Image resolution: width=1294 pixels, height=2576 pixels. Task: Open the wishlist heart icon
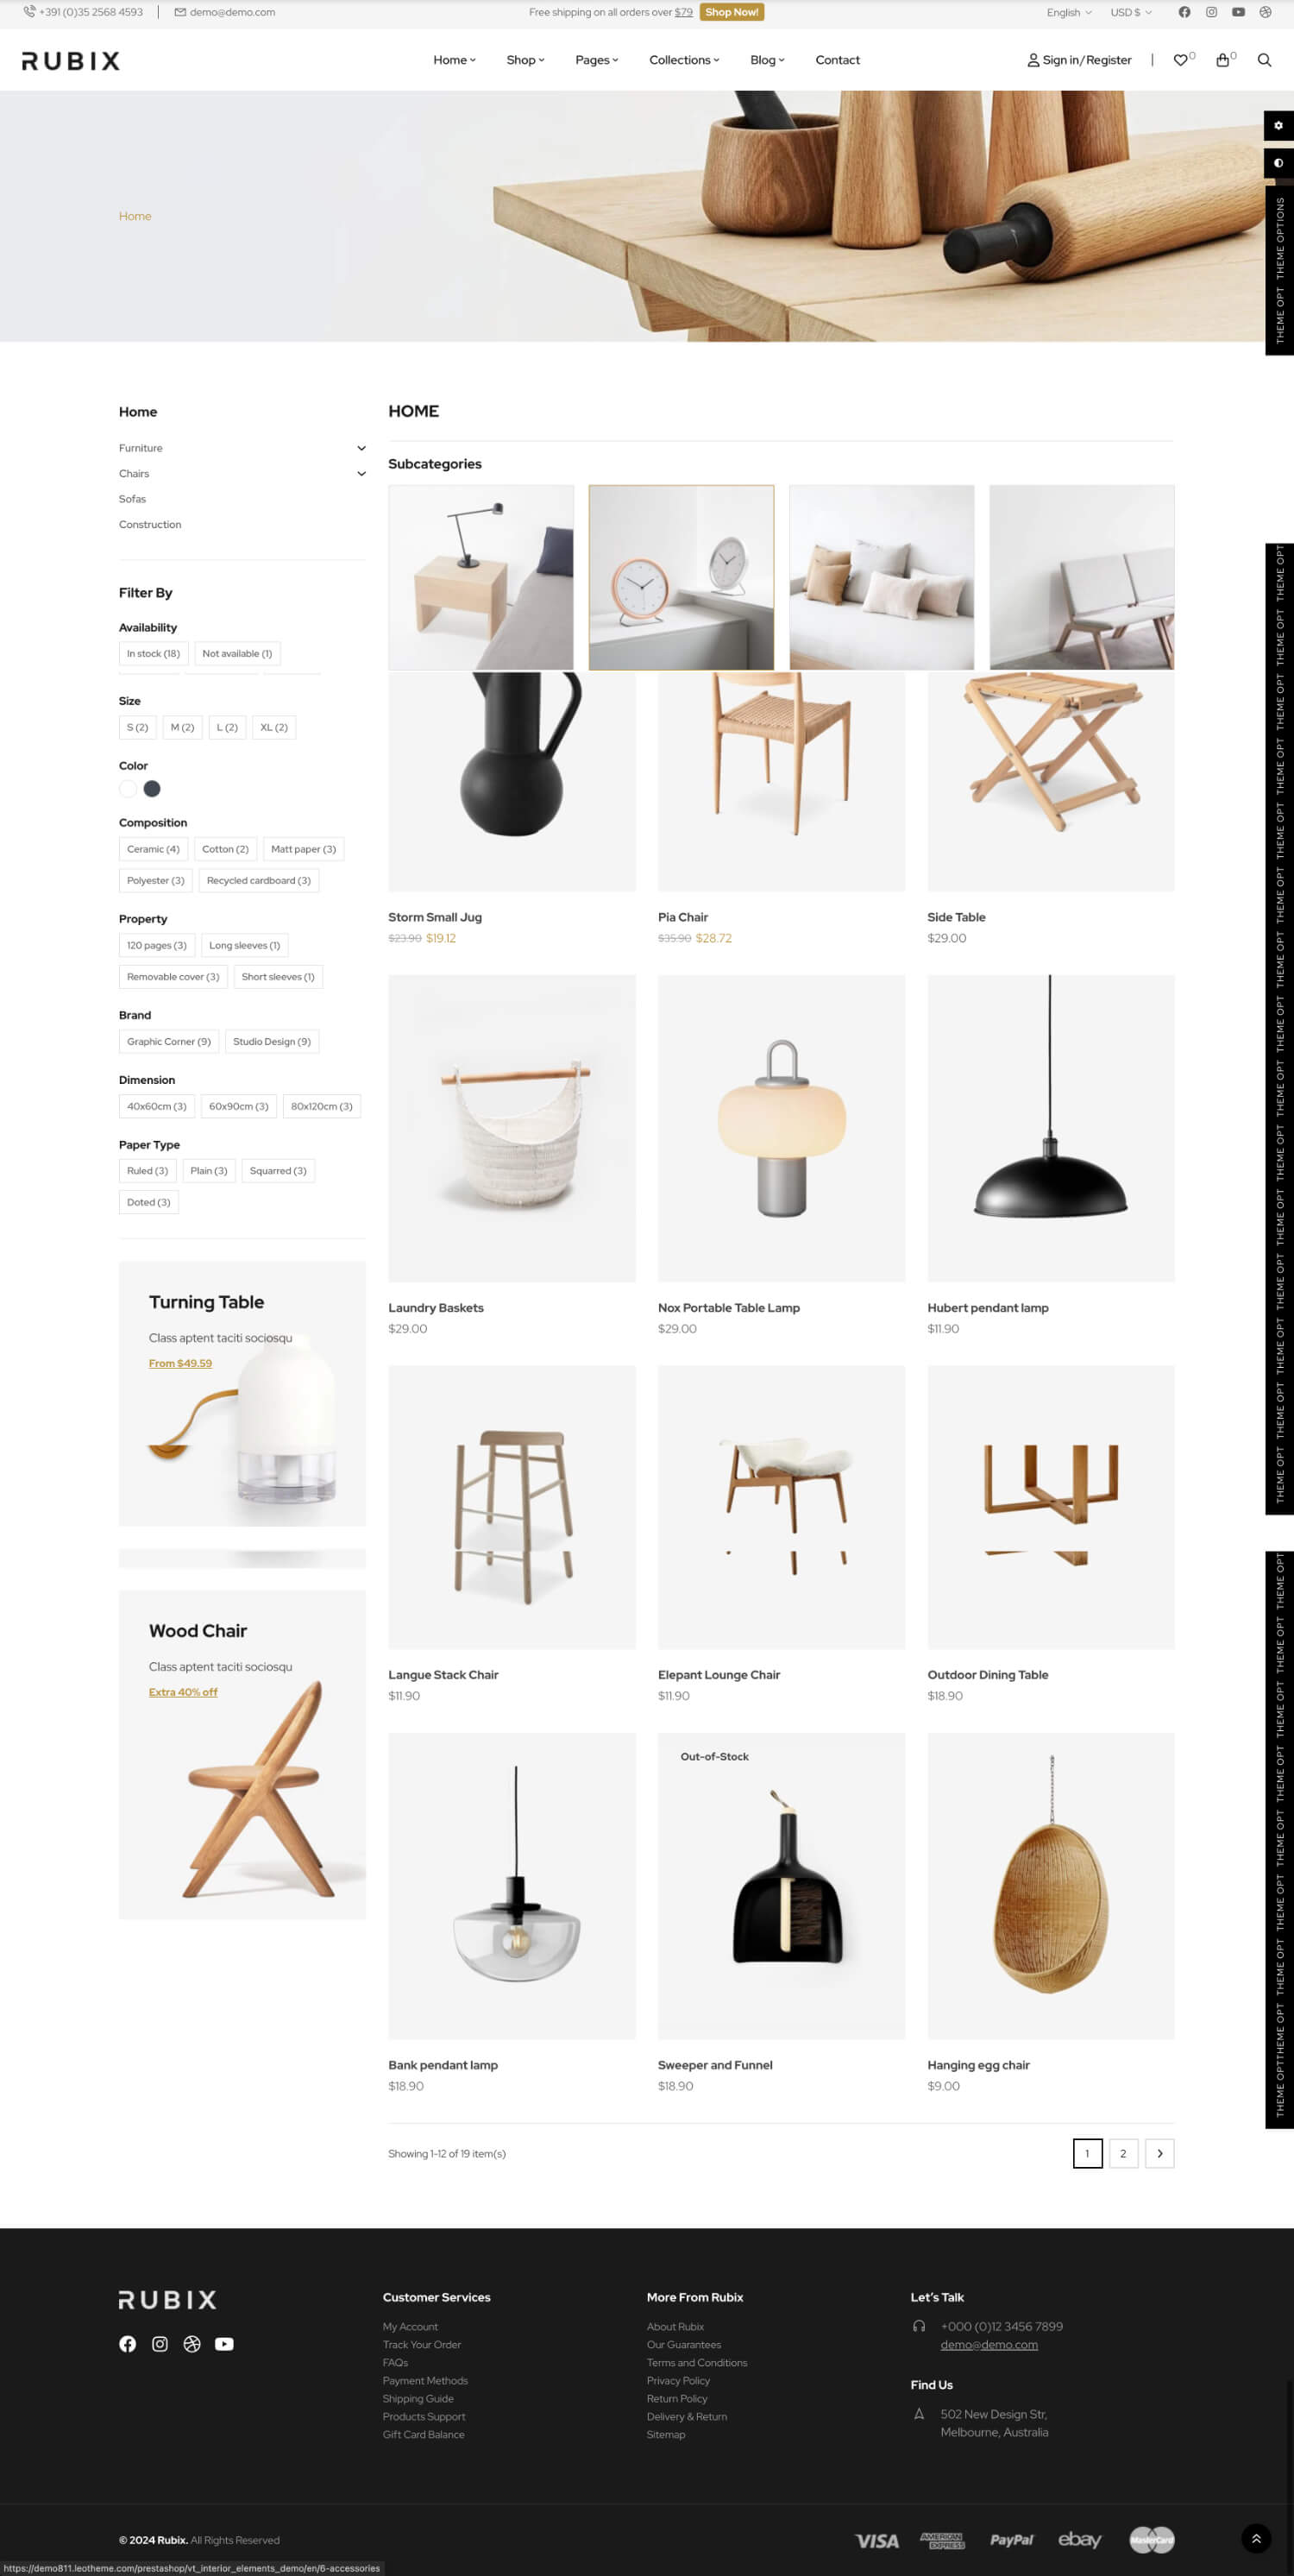coord(1180,60)
